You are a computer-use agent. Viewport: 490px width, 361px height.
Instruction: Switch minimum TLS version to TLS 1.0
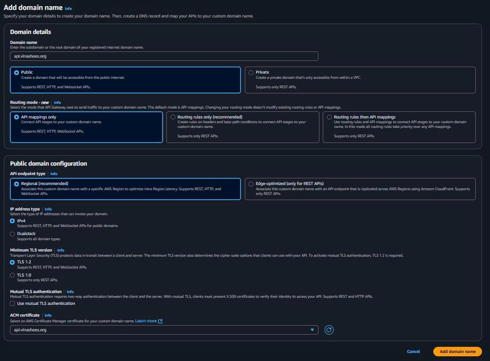click(12, 275)
